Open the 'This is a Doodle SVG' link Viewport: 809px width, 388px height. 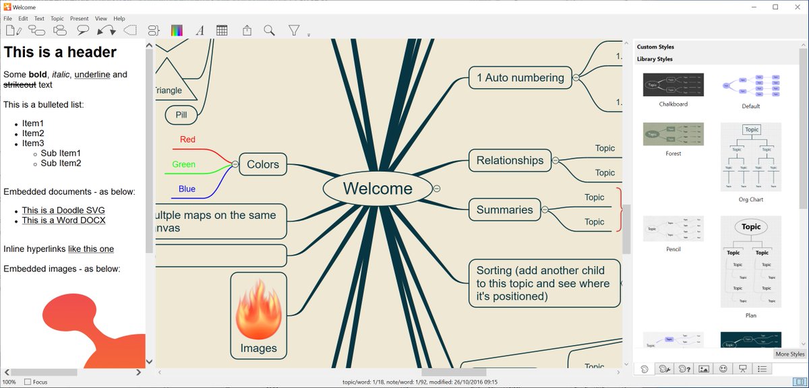pyautogui.click(x=62, y=209)
